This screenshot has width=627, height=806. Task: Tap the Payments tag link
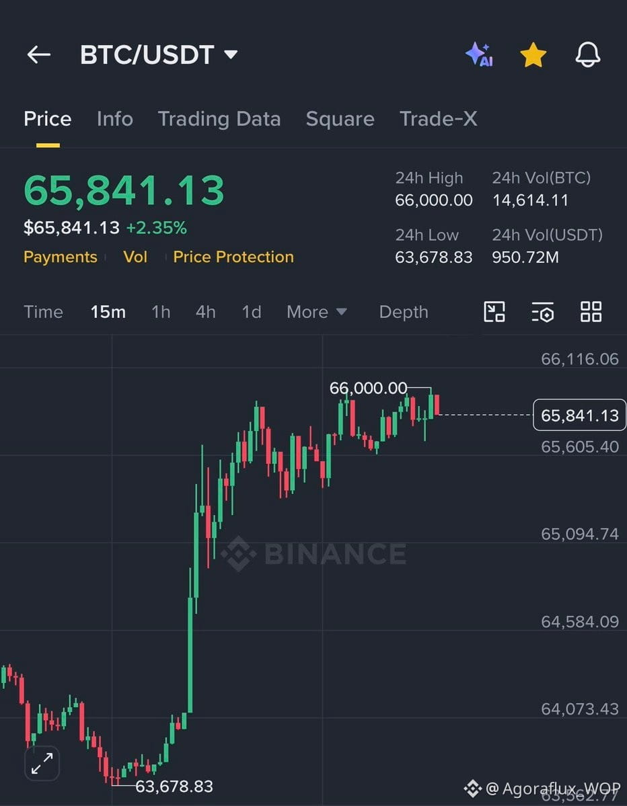point(60,257)
